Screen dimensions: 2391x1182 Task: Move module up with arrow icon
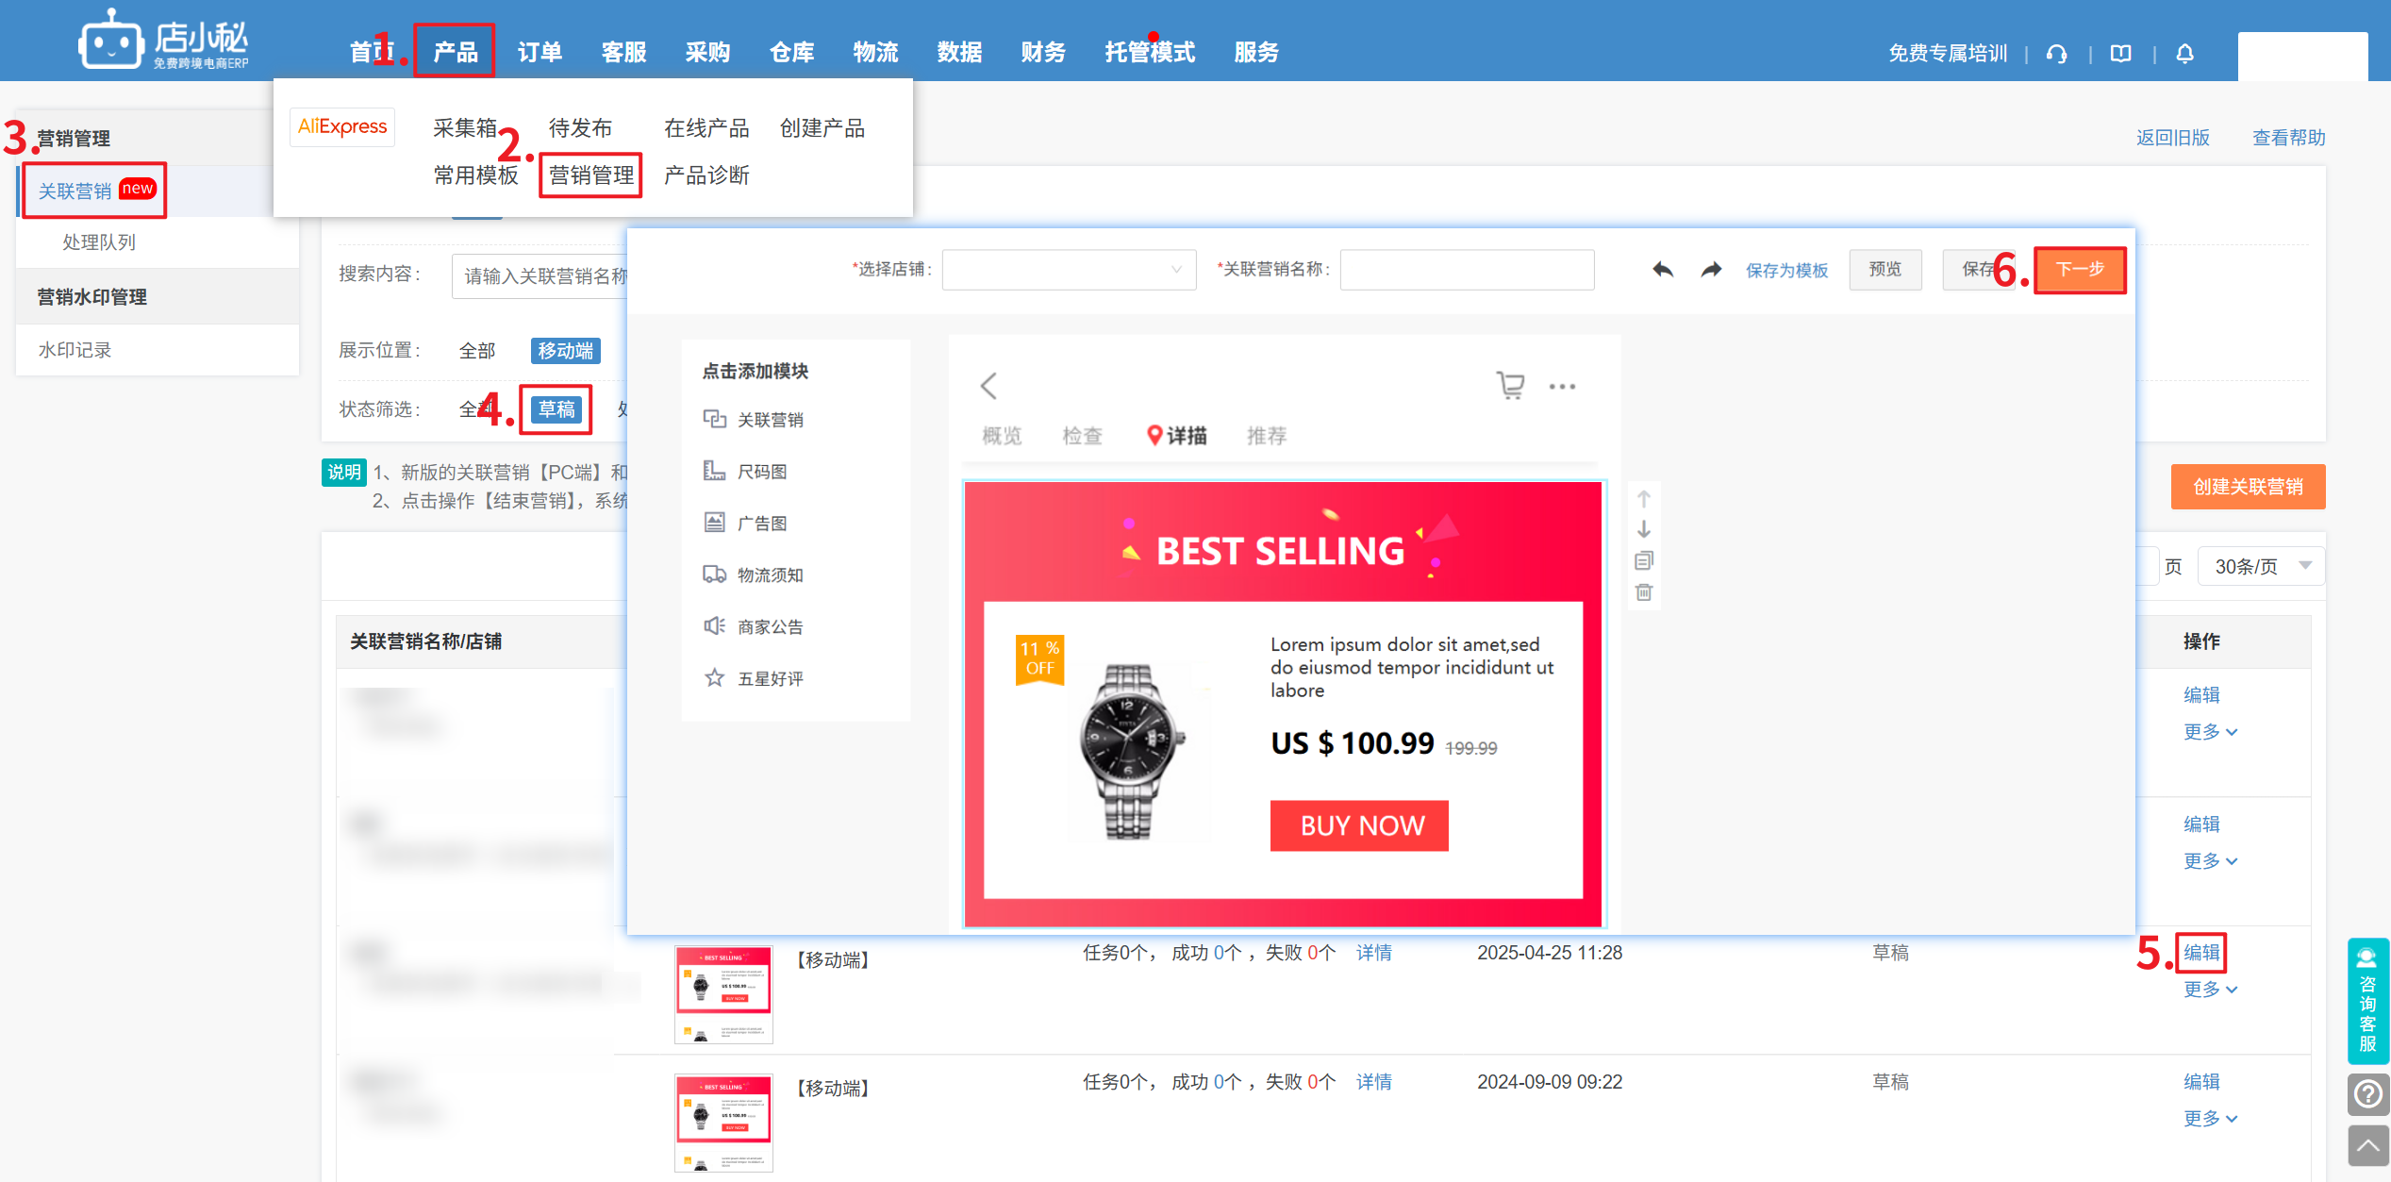coord(1644,498)
